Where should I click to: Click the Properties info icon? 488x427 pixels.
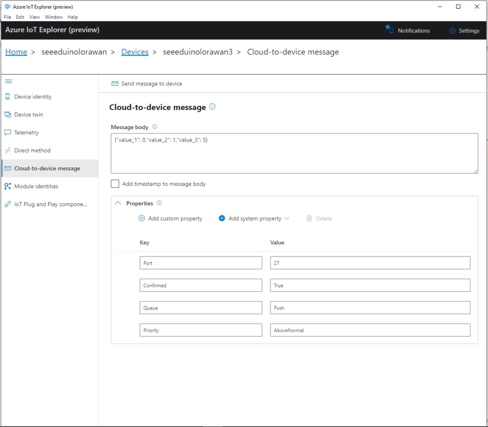159,203
